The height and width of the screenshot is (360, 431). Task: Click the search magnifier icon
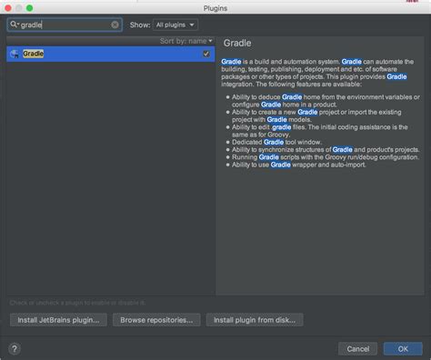click(14, 25)
